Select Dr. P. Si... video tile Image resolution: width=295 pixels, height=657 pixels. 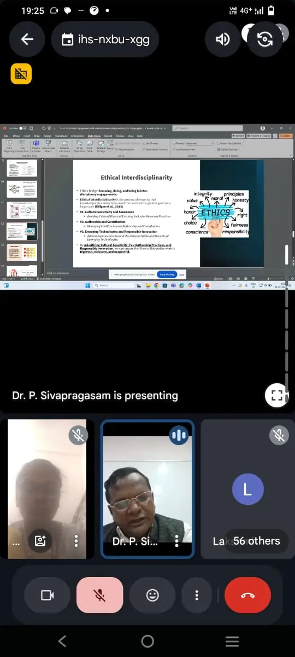click(147, 489)
